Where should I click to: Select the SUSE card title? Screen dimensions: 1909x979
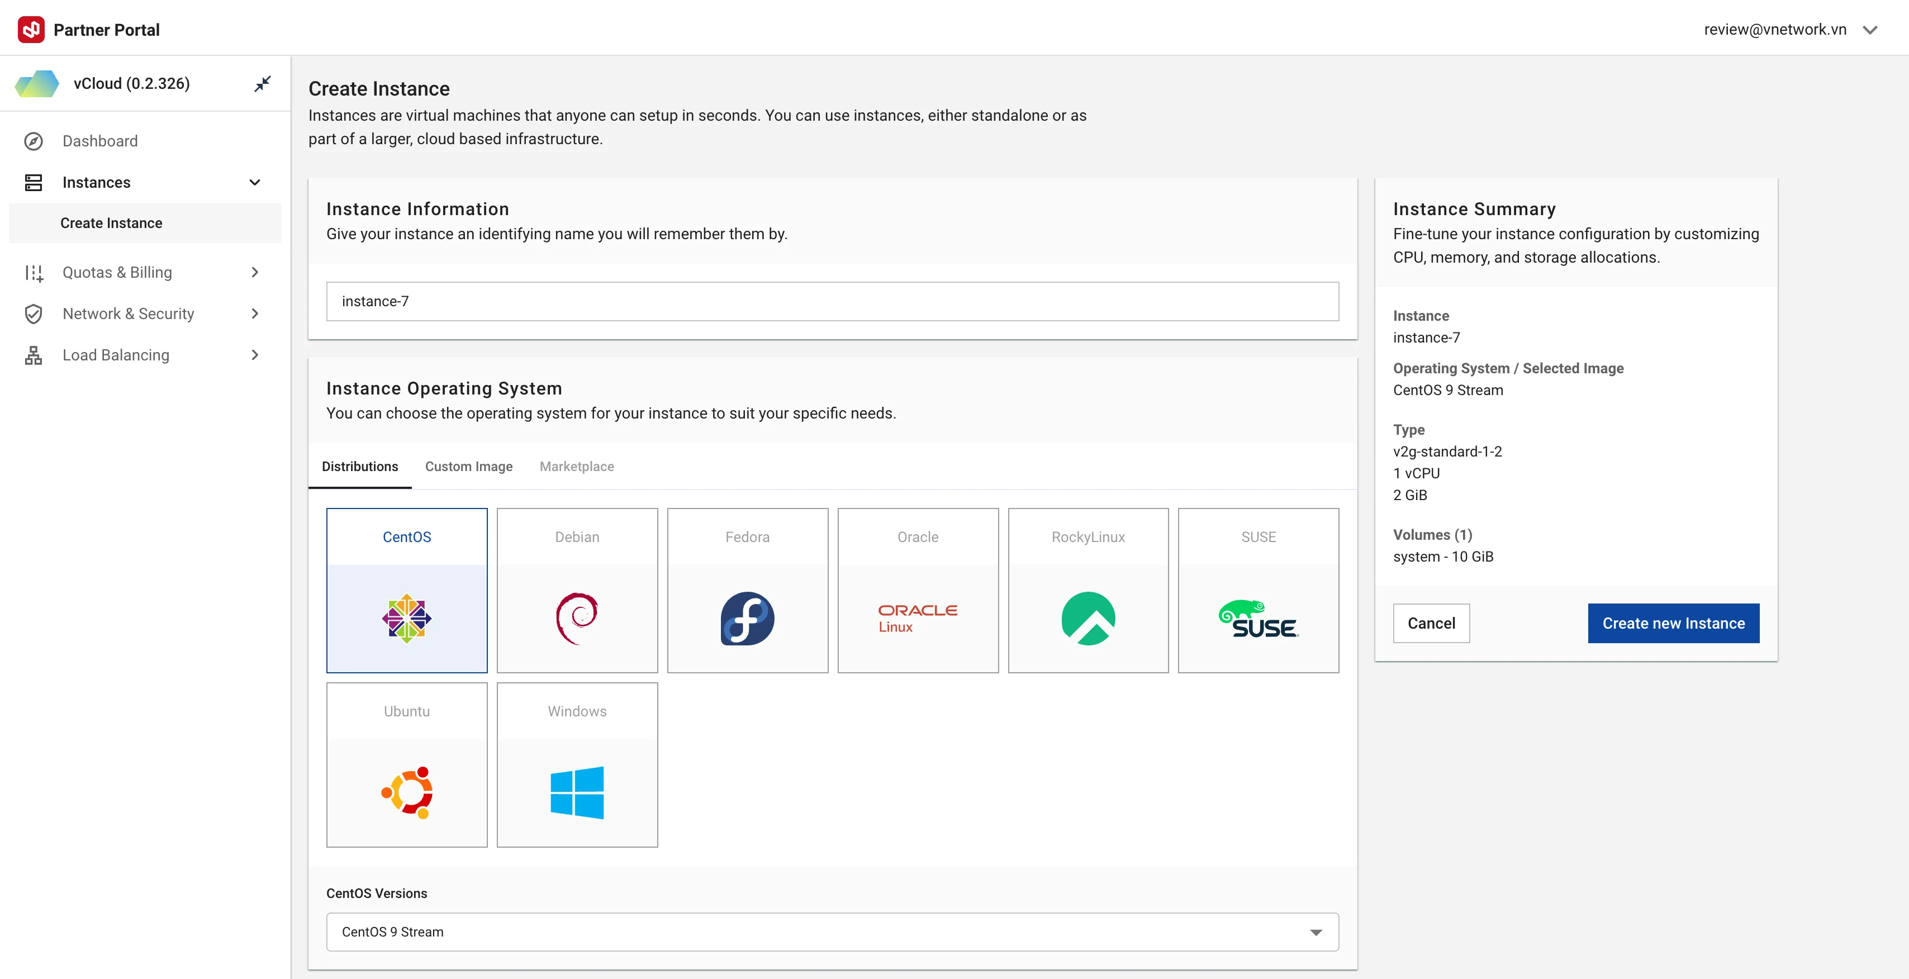pyautogui.click(x=1259, y=538)
